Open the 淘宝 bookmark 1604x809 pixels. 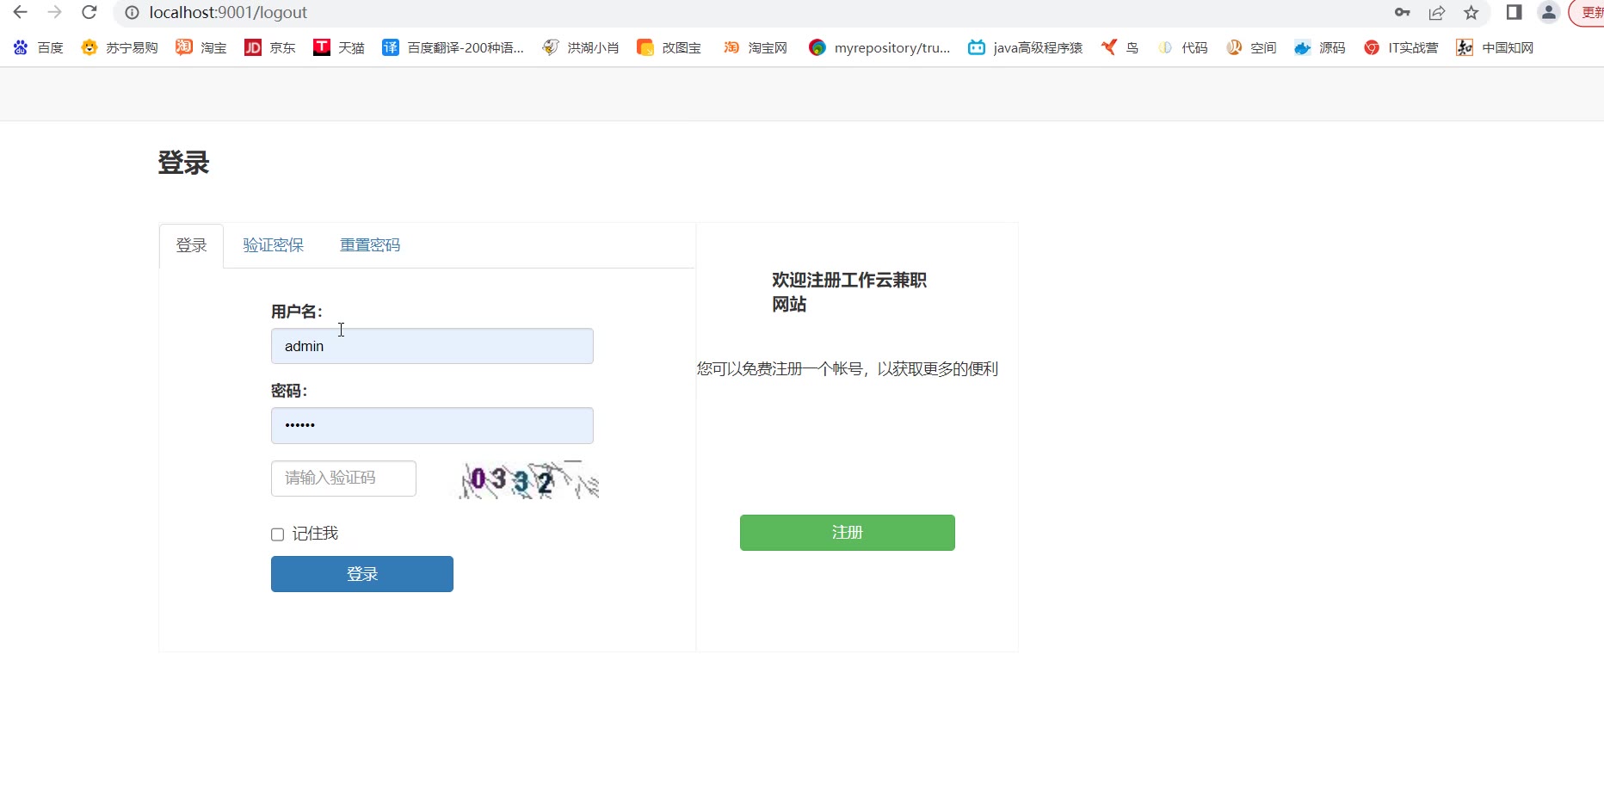[201, 47]
